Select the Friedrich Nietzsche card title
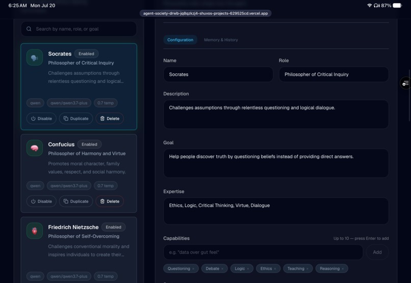This screenshot has height=283, width=411. click(x=73, y=227)
